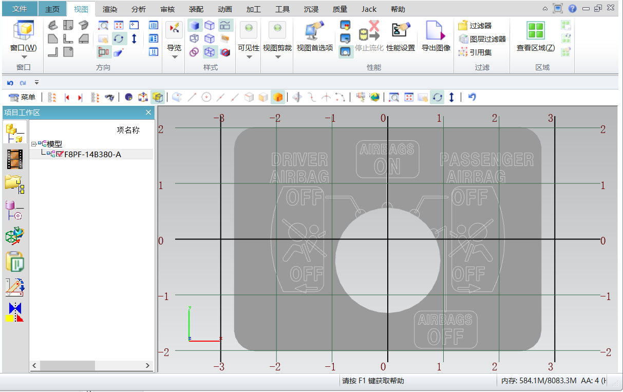Click the undo arrow above the workspace panel

(9, 82)
